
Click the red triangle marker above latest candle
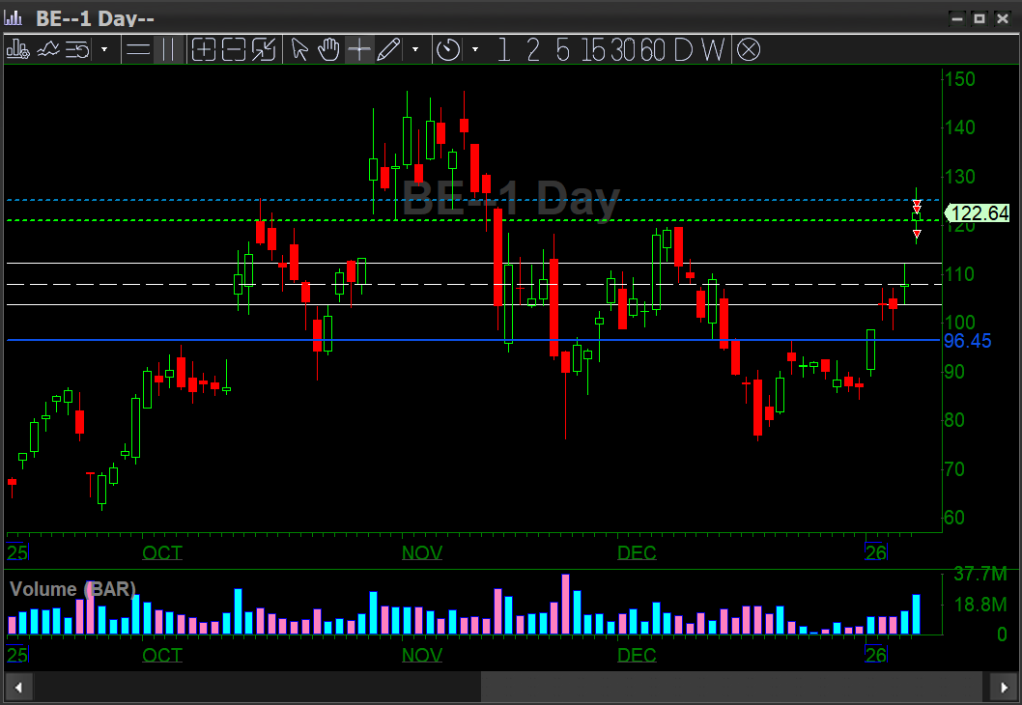tap(917, 207)
